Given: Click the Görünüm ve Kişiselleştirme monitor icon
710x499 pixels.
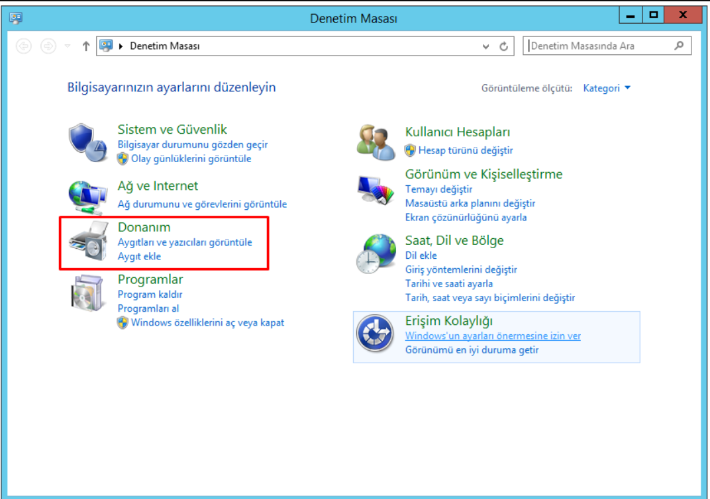Looking at the screenshot, I should click(376, 190).
